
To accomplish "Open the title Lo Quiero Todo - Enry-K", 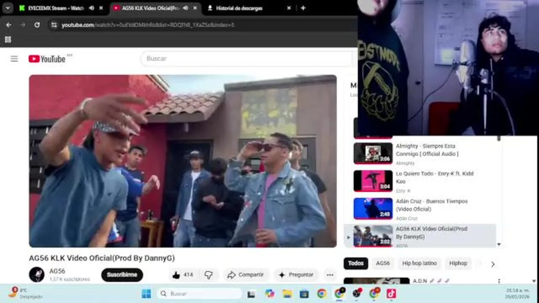I will click(x=435, y=178).
